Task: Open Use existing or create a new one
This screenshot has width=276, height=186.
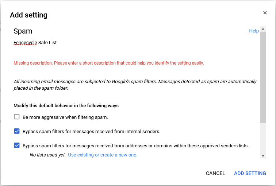Action: (x=103, y=155)
